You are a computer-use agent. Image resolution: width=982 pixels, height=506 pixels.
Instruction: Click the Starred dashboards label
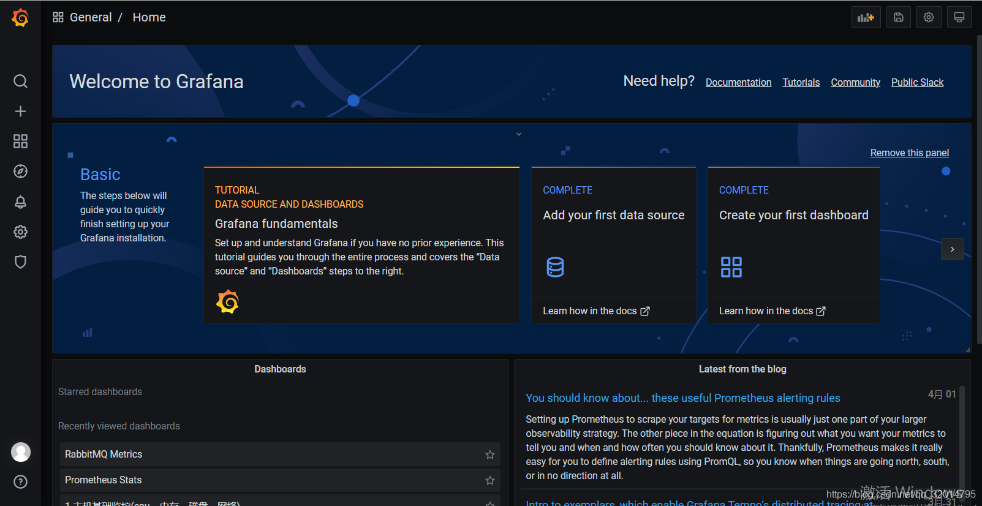coord(100,391)
